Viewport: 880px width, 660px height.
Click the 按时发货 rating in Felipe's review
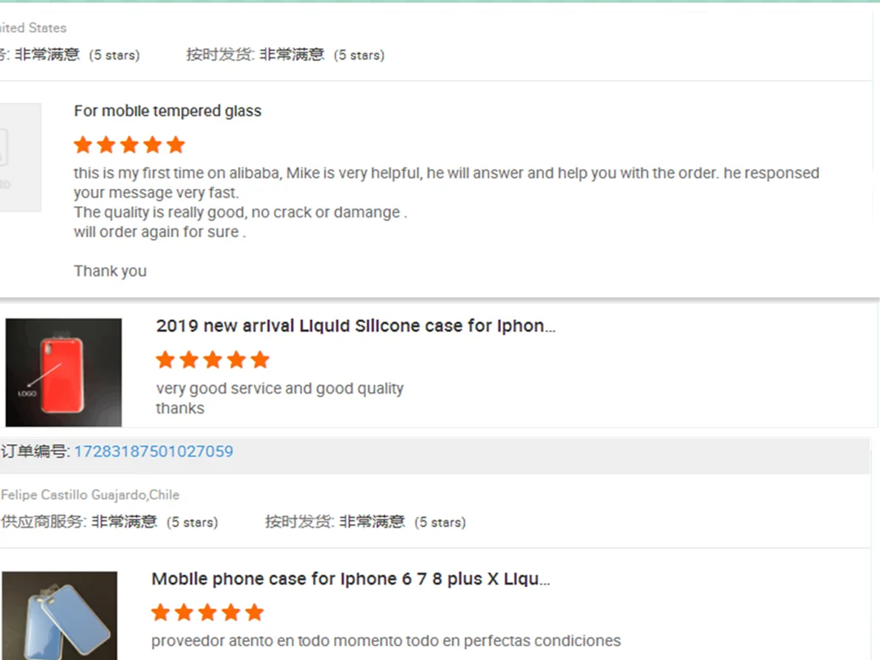[365, 522]
